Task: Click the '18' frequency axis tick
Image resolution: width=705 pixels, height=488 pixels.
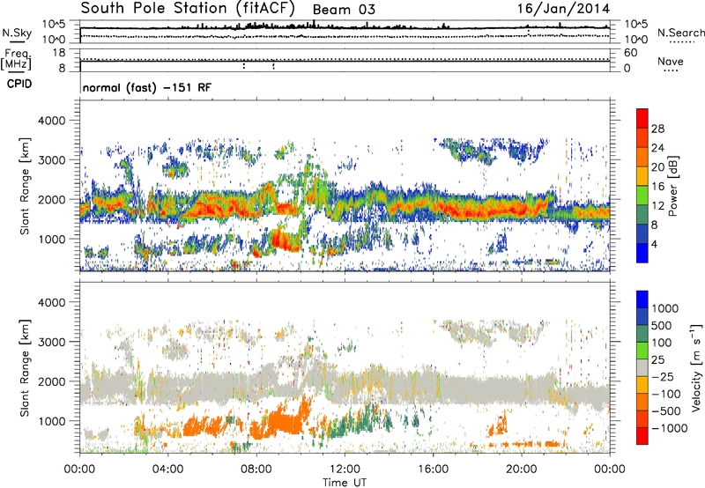Action: pyautogui.click(x=59, y=52)
